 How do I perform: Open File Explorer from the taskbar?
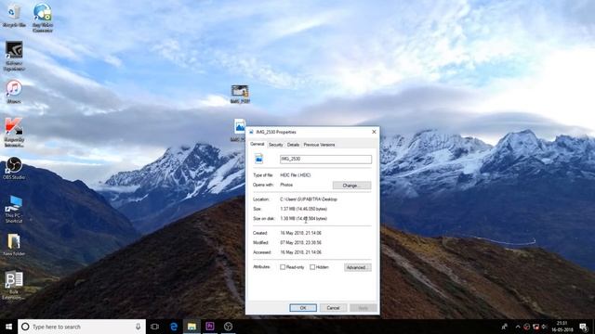(192, 327)
